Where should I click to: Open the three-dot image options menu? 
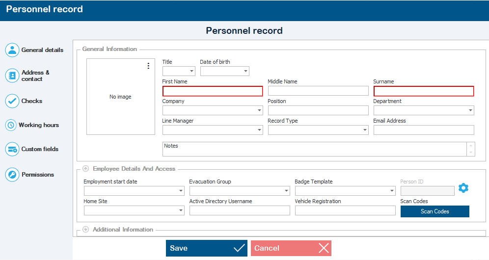(148, 66)
